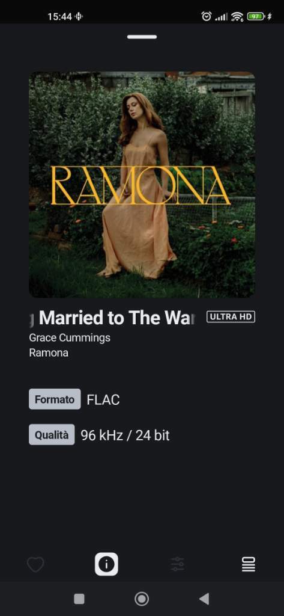Tap the Android home circle button
This screenshot has height=616, width=284.
pyautogui.click(x=142, y=599)
